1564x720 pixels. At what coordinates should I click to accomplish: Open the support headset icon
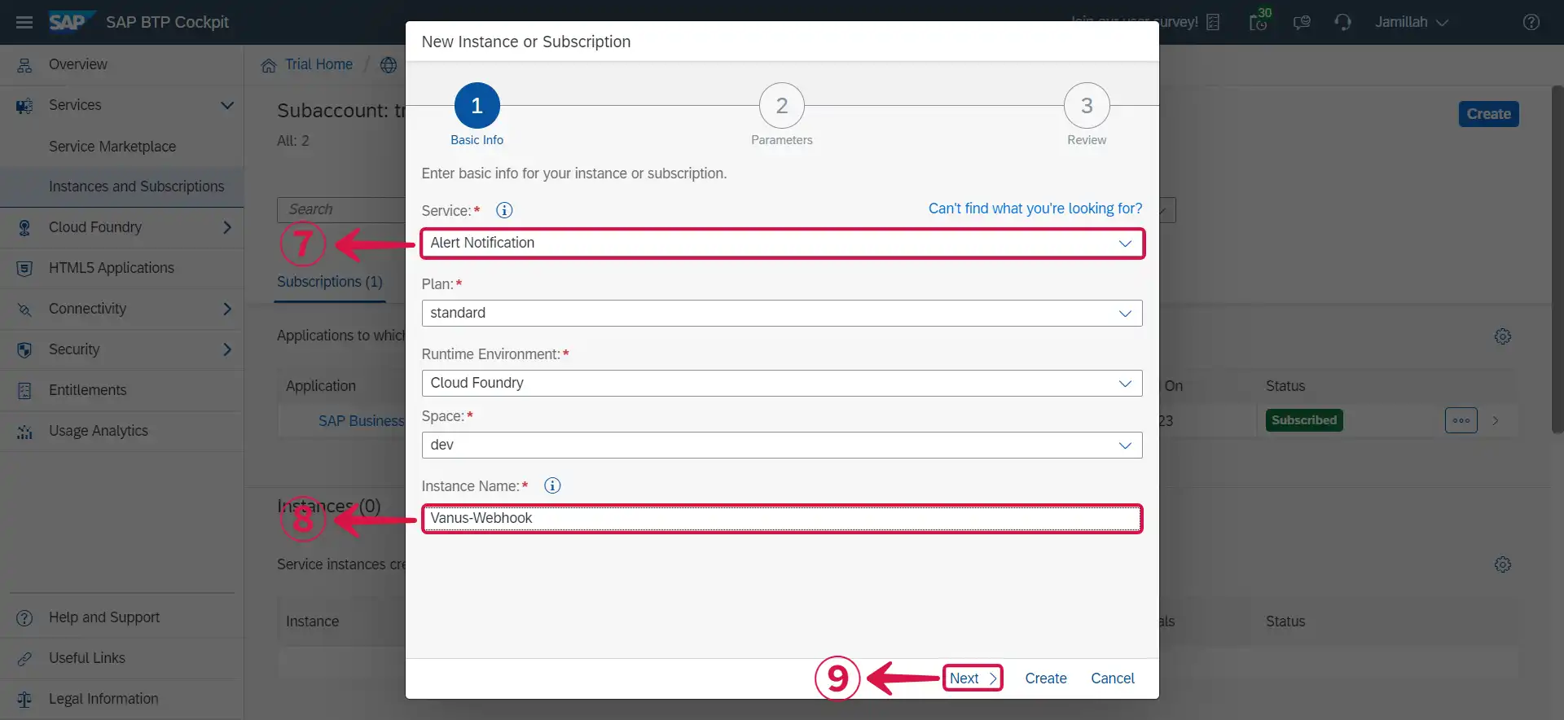pos(1342,22)
